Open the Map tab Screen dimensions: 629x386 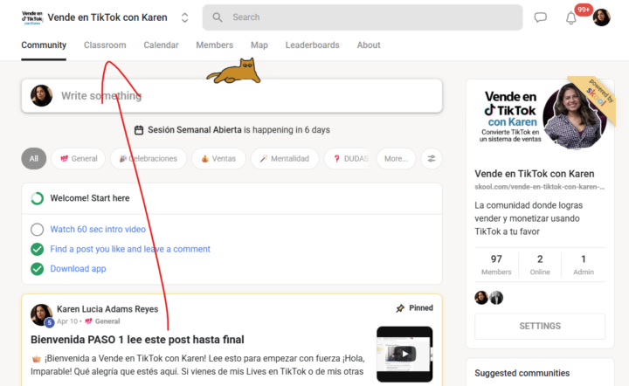point(259,45)
